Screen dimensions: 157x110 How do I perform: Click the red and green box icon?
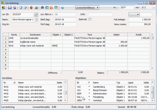click(31, 8)
